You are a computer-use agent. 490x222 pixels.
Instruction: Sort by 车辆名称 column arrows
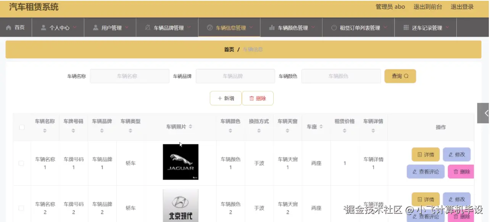tap(45, 130)
